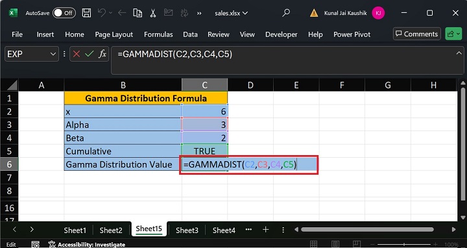Viewport: 467px width, 248px height.
Task: Open the View ribbon tab
Action: tap(247, 34)
